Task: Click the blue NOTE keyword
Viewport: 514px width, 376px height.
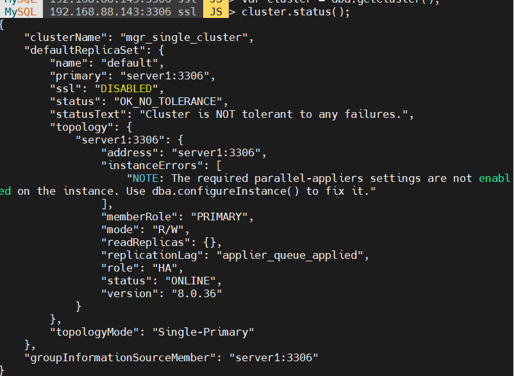Action: (145, 179)
